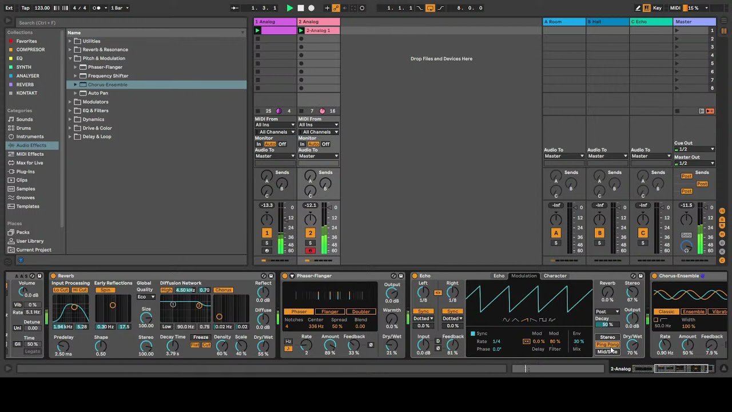
Task: Start playback with the green Play button
Action: tap(289, 8)
